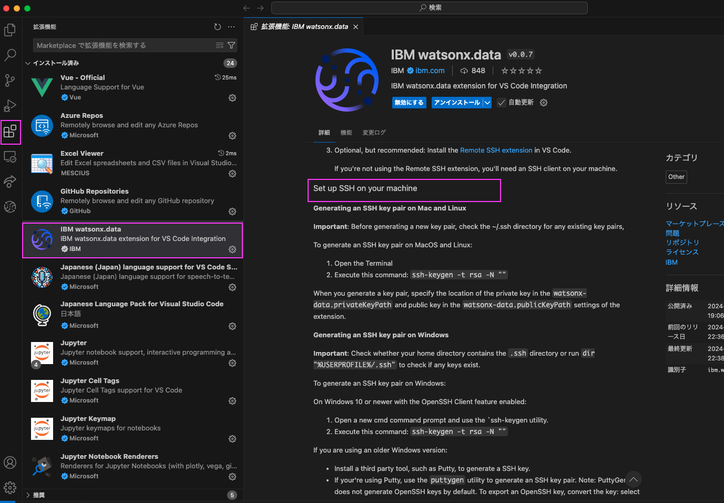Click the top command center search box
The width and height of the screenshot is (724, 503).
tap(430, 8)
